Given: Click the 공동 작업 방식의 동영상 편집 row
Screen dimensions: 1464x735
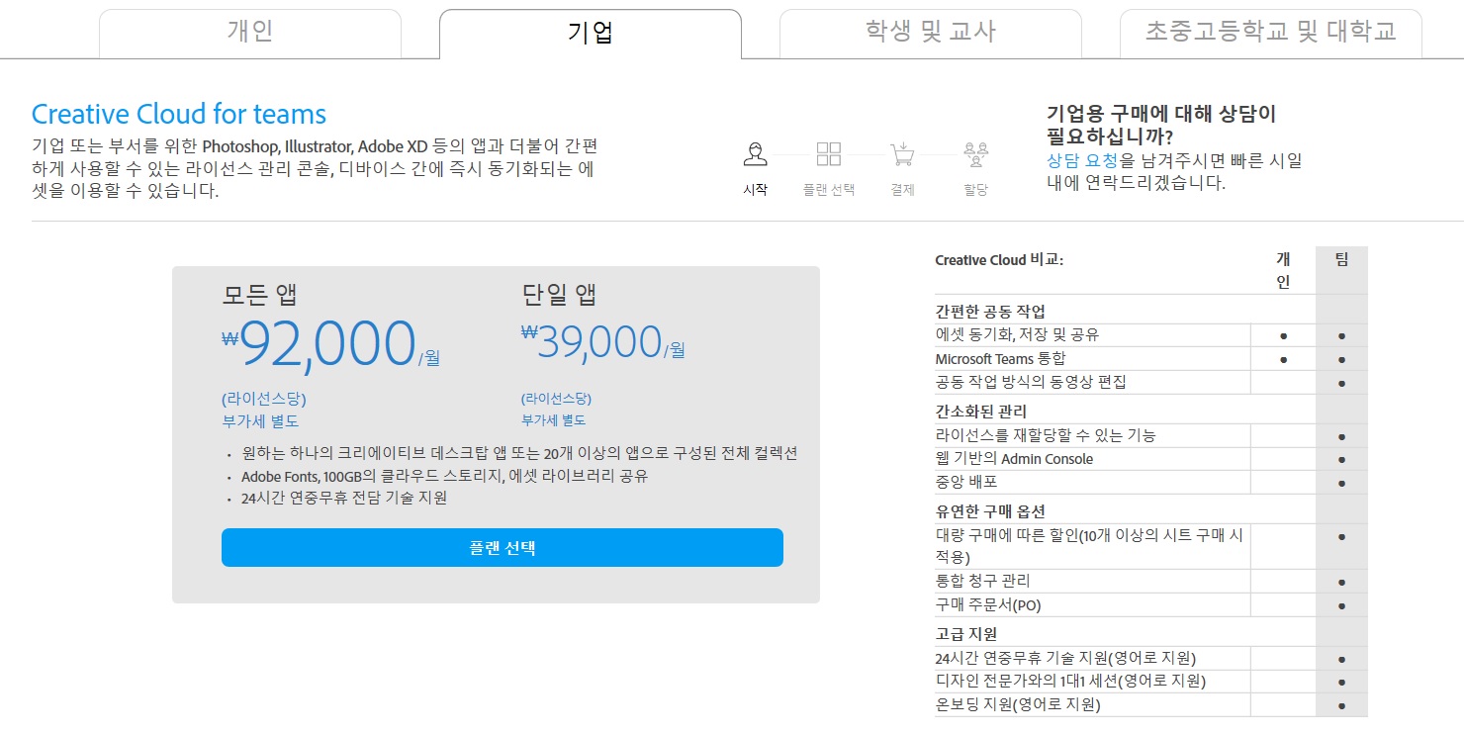Looking at the screenshot, I should pos(1150,383).
